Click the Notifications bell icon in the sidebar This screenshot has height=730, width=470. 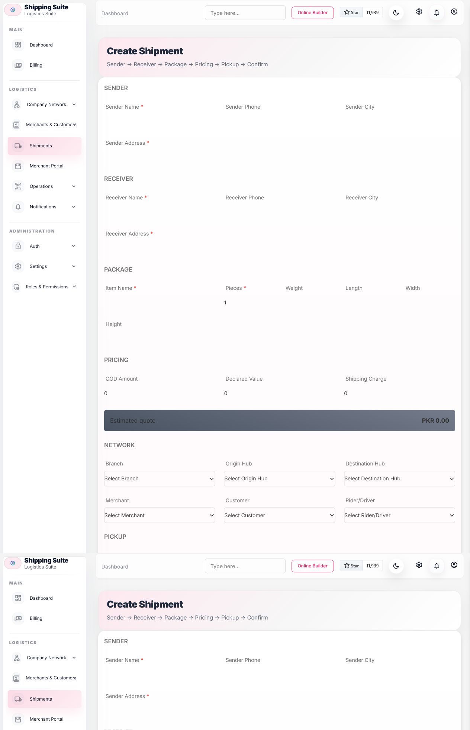(x=18, y=207)
